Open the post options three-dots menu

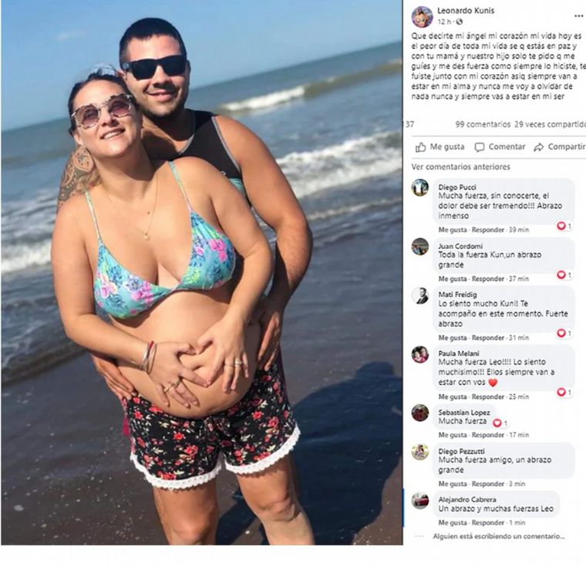pyautogui.click(x=579, y=16)
